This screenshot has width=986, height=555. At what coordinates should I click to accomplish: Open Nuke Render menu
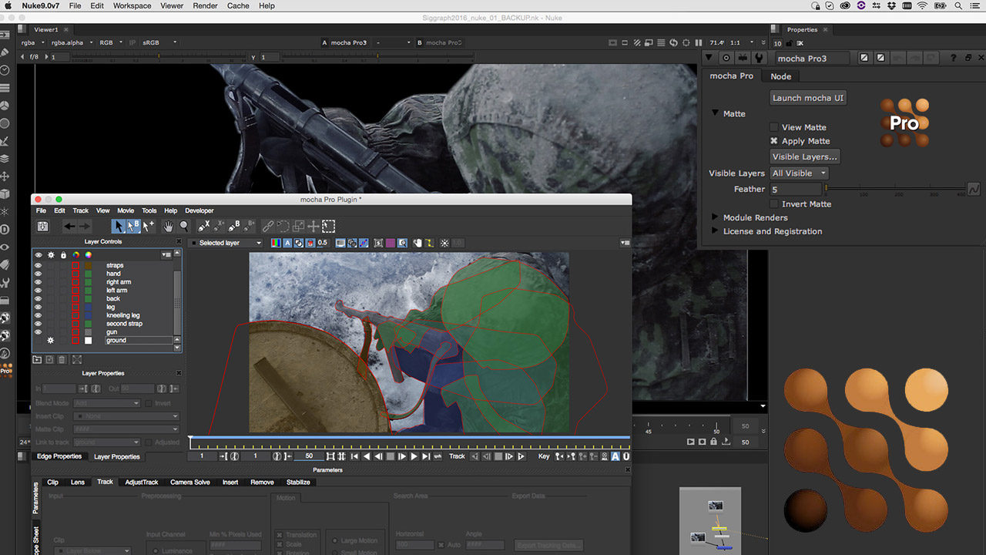pyautogui.click(x=205, y=5)
